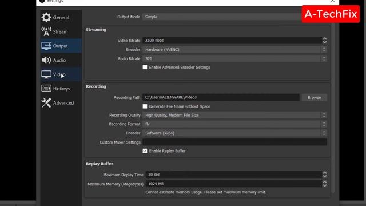The image size is (366, 206).
Task: Open the Recording Quality dropdown
Action: coord(234,115)
